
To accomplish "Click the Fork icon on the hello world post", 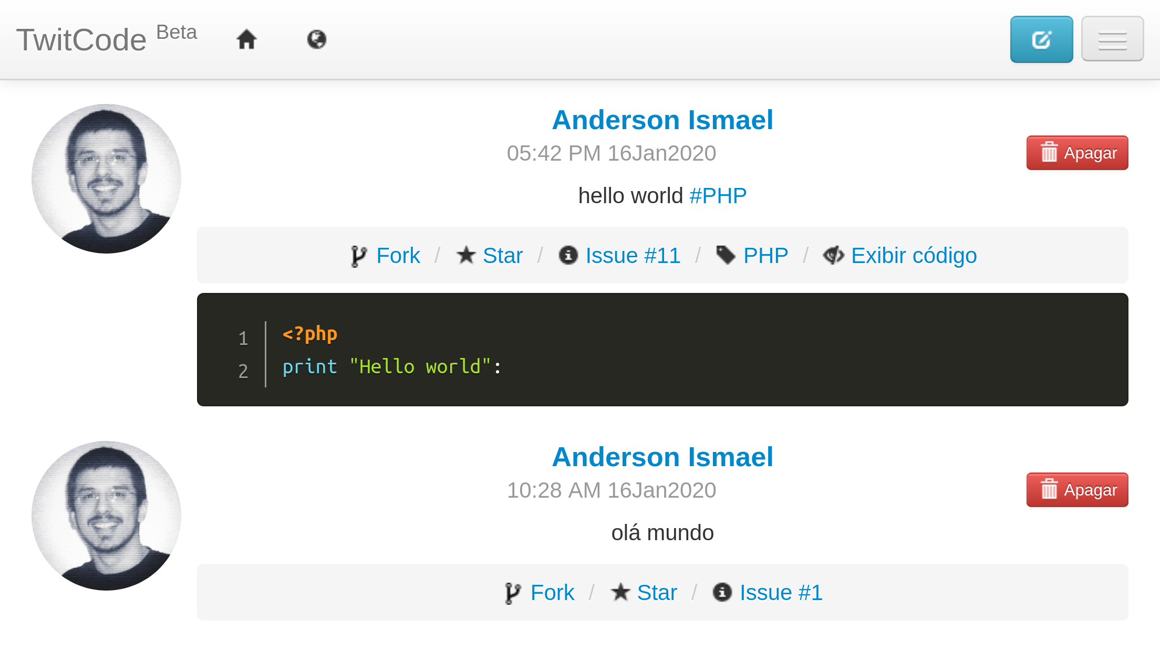I will (x=359, y=255).
